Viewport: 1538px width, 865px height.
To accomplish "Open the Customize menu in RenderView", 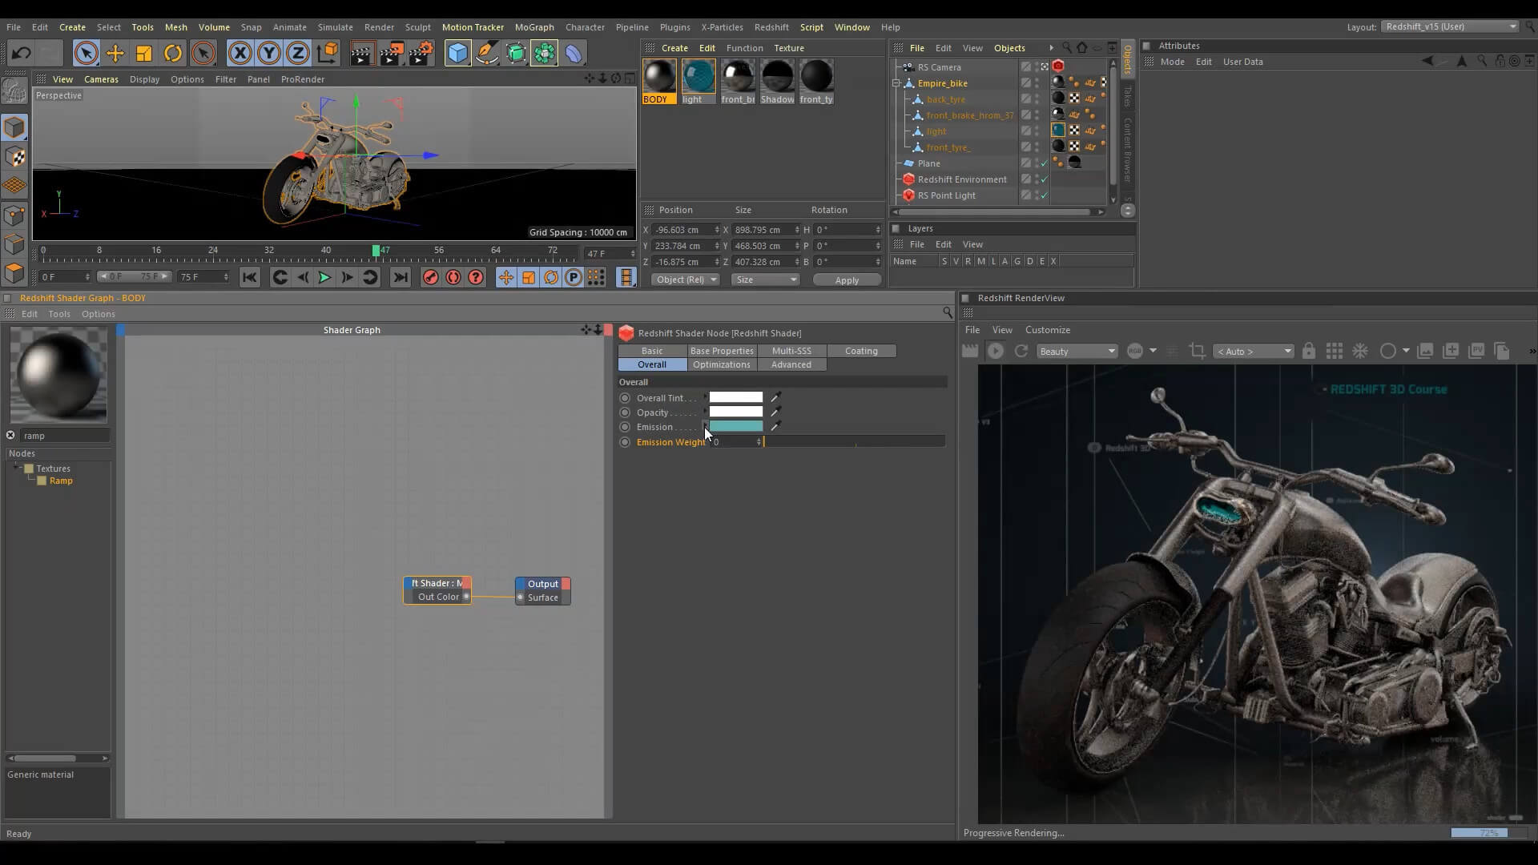I will click(1048, 330).
